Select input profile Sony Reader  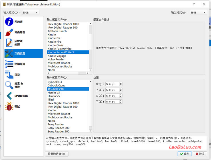coord(68,124)
